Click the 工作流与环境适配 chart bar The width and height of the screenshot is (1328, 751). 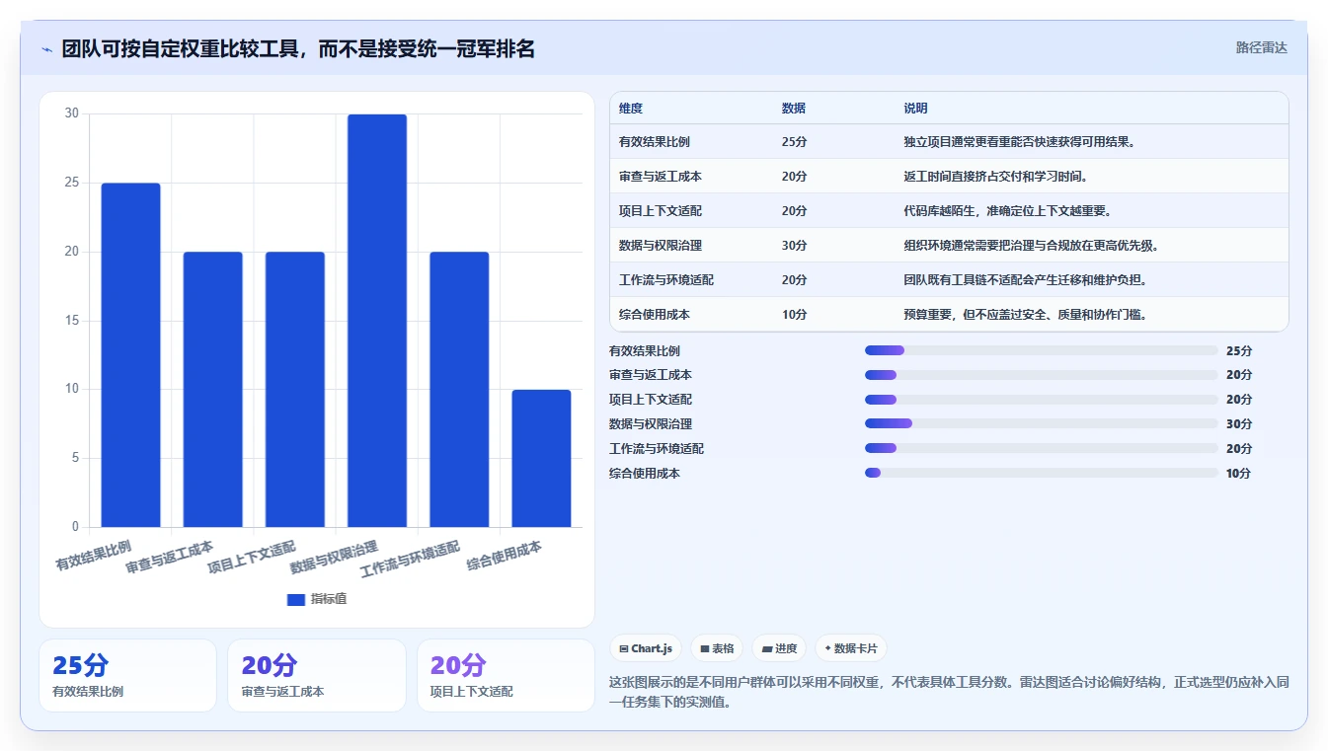click(459, 390)
